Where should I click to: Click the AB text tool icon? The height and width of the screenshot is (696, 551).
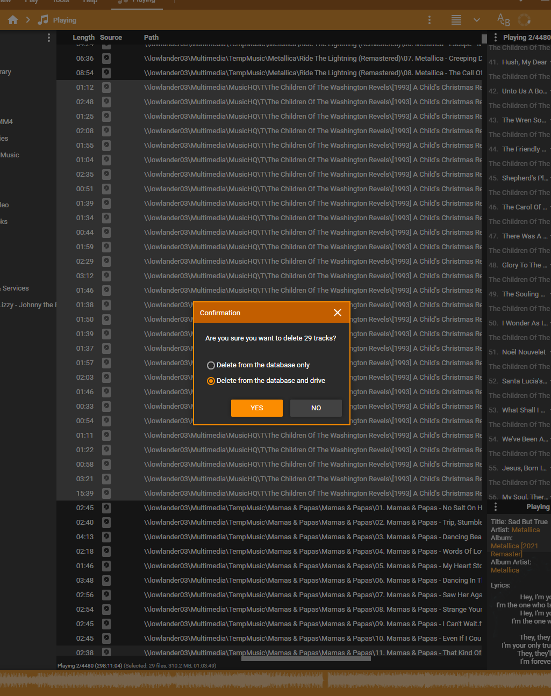503,20
